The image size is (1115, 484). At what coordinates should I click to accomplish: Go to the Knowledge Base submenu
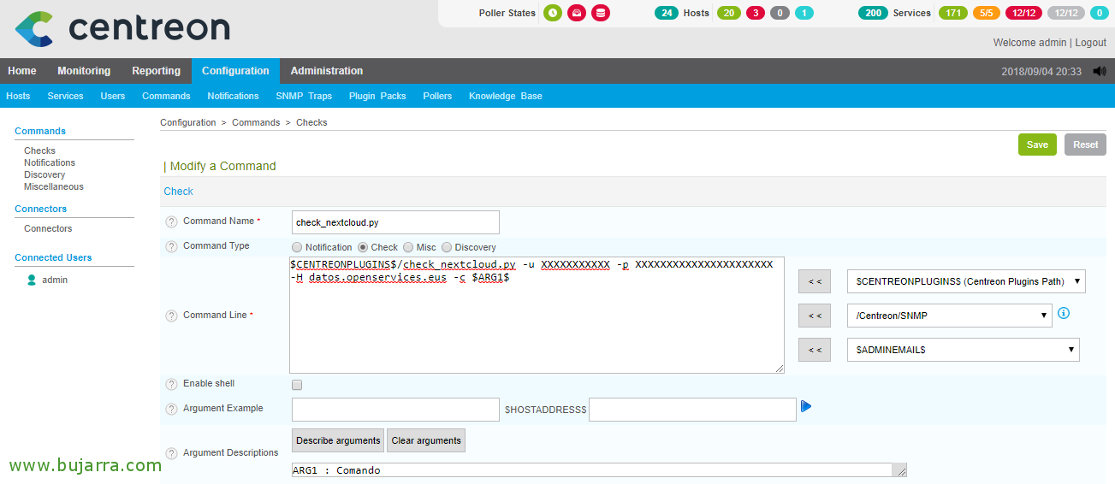click(506, 96)
